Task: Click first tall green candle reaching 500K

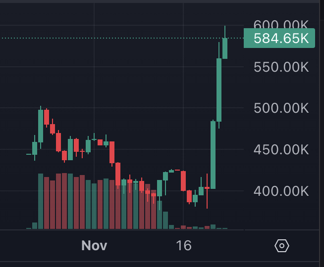Action: 41,126
